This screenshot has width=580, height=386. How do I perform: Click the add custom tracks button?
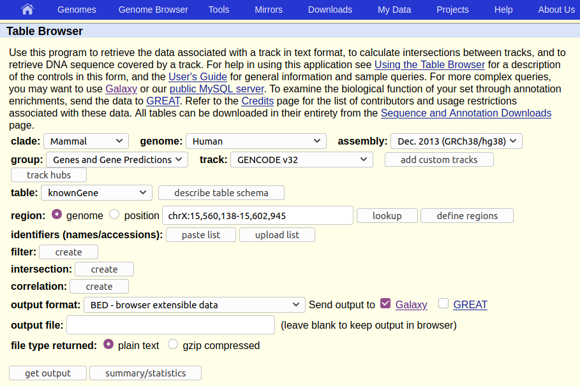click(x=439, y=160)
